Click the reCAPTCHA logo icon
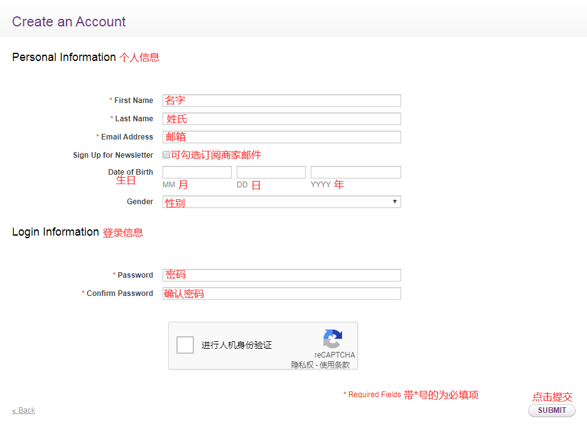Viewport: 587px width, 438px height. 333,339
